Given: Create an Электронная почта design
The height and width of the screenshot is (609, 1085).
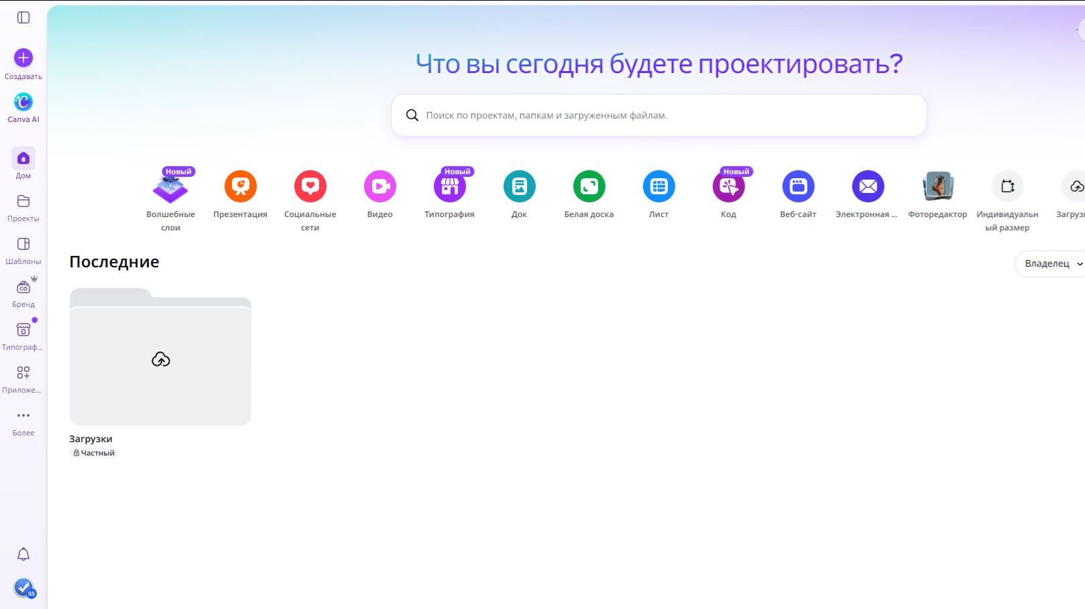Looking at the screenshot, I should 868,186.
